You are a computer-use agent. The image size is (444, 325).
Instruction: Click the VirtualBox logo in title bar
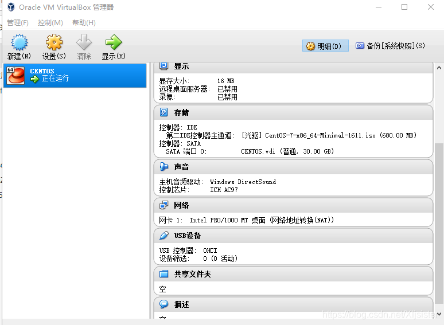coord(11,7)
